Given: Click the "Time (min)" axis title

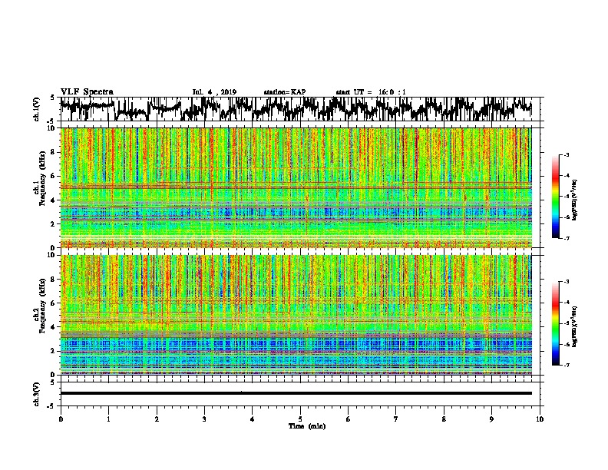Looking at the screenshot, I should (307, 426).
